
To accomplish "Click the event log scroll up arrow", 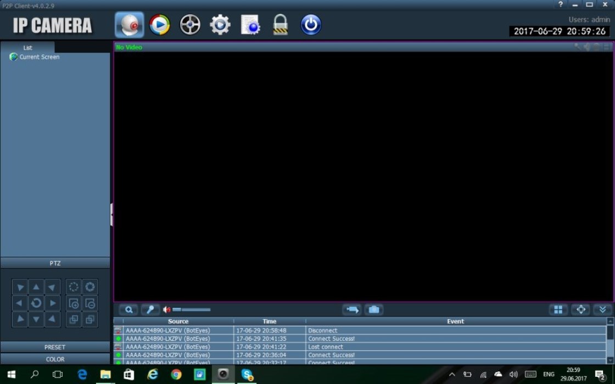I will pos(610,321).
